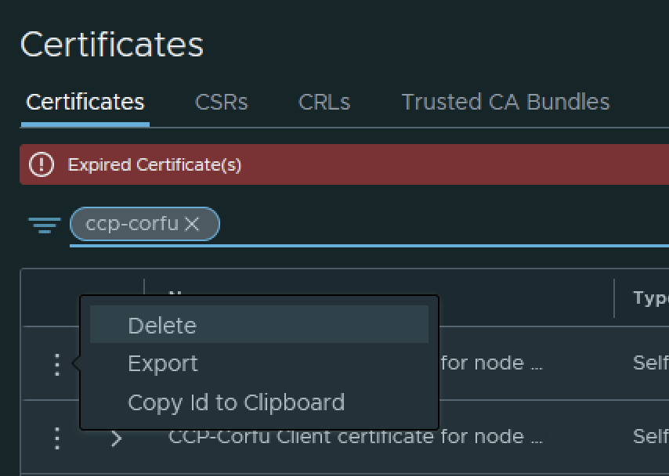Choose Delete from the context menu
This screenshot has width=669, height=476.
pos(259,326)
